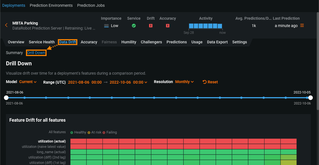
Task: Click the red Drift warning icon
Action: 151,26
